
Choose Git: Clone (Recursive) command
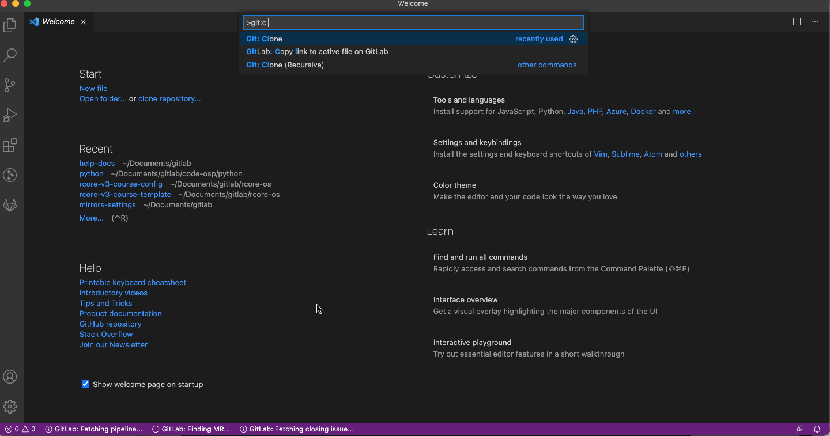[x=413, y=65]
